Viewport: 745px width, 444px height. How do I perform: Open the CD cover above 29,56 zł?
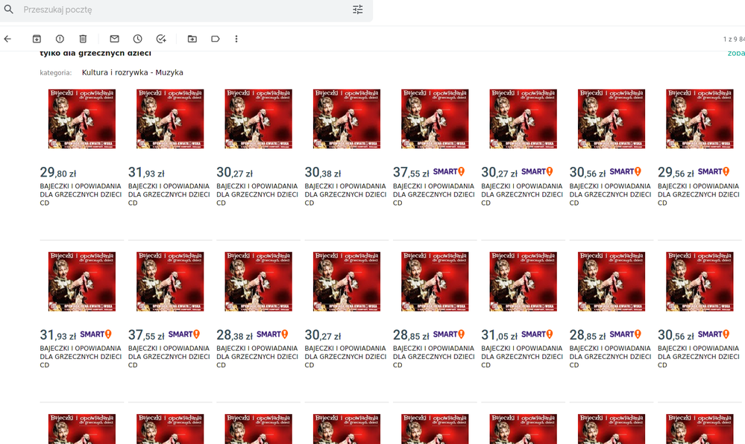point(700,118)
